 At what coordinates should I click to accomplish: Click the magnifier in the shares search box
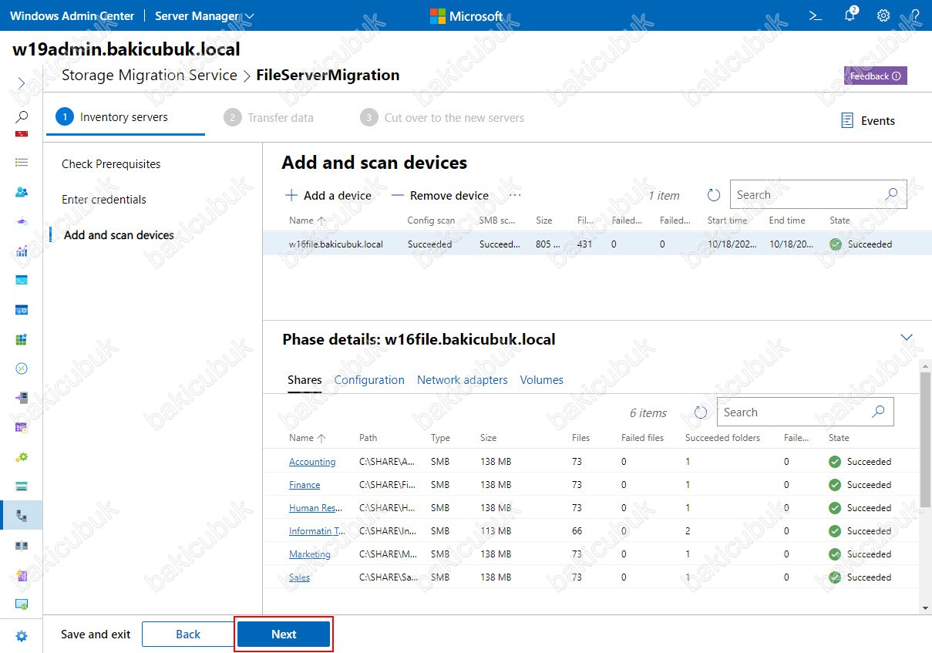point(878,412)
